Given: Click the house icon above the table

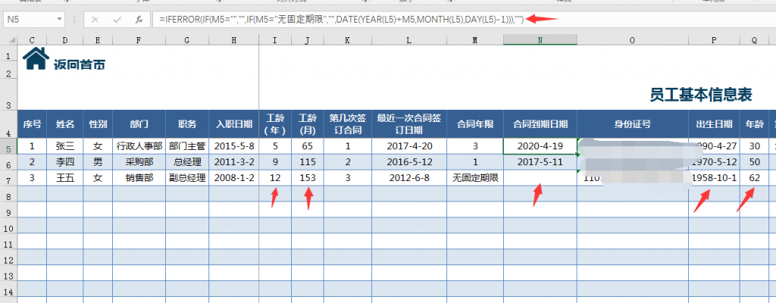Looking at the screenshot, I should click(36, 58).
